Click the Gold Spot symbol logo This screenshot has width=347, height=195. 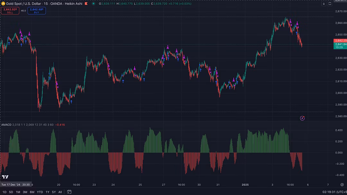click(x=3, y=4)
